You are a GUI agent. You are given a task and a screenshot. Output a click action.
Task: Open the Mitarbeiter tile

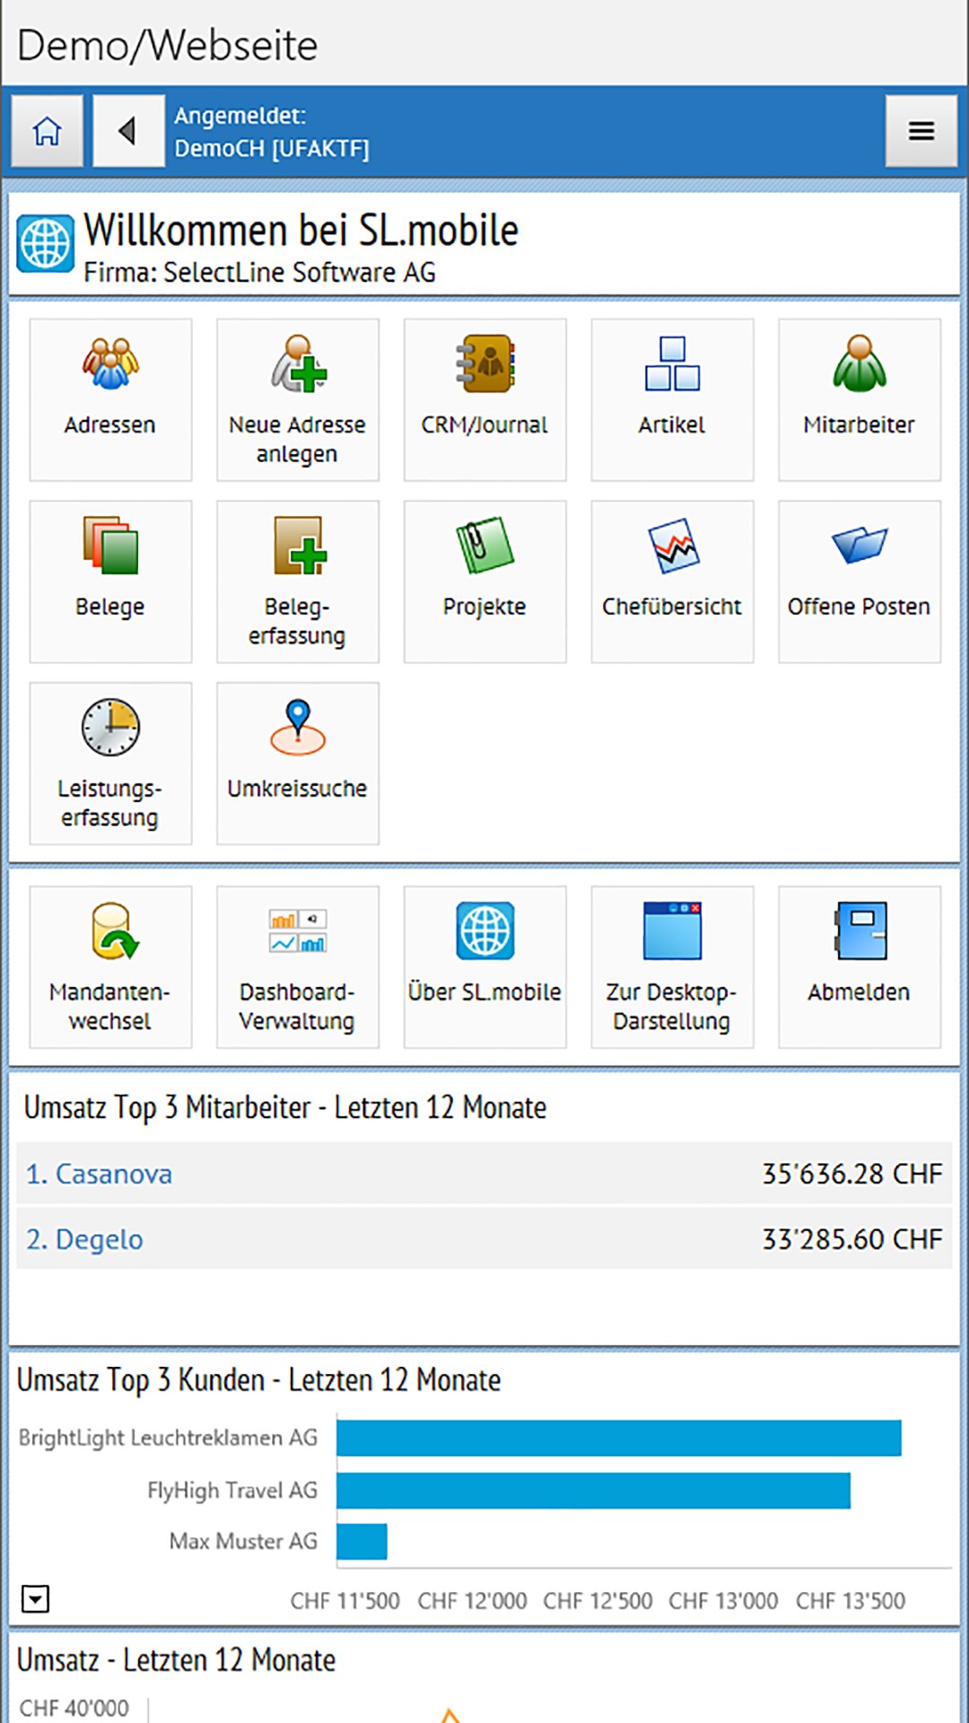coord(860,400)
